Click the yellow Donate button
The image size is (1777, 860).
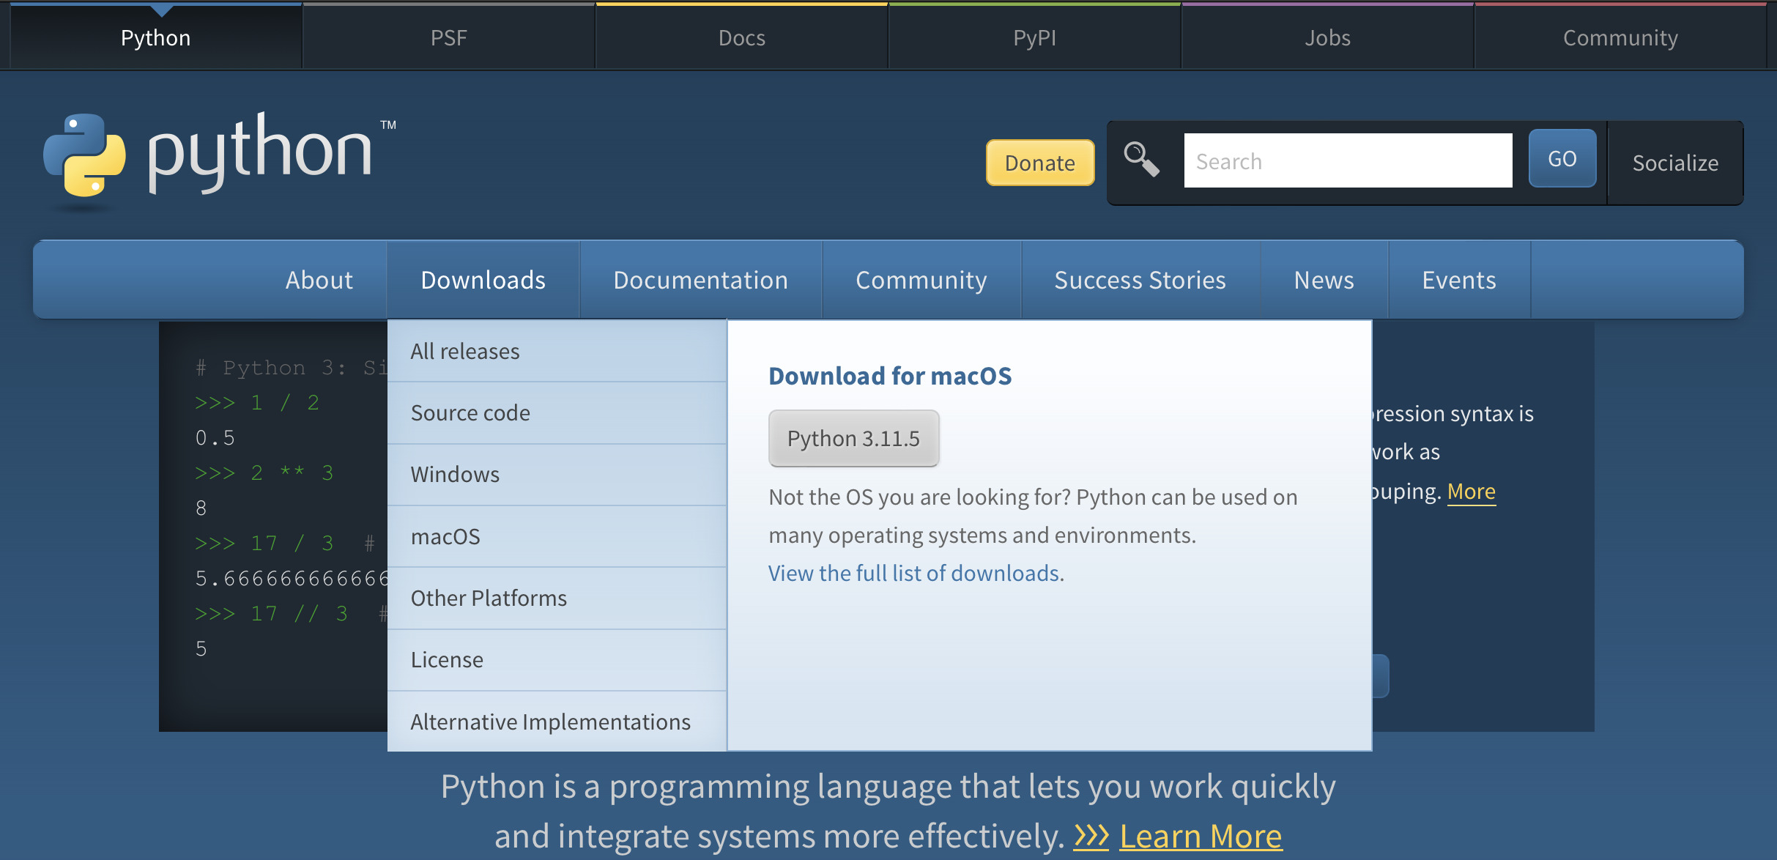coord(1040,163)
